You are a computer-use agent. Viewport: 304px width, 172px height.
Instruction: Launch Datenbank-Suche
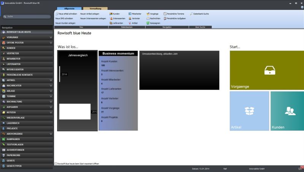199,14
